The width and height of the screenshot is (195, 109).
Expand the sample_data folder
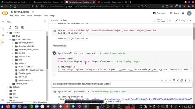(10, 84)
